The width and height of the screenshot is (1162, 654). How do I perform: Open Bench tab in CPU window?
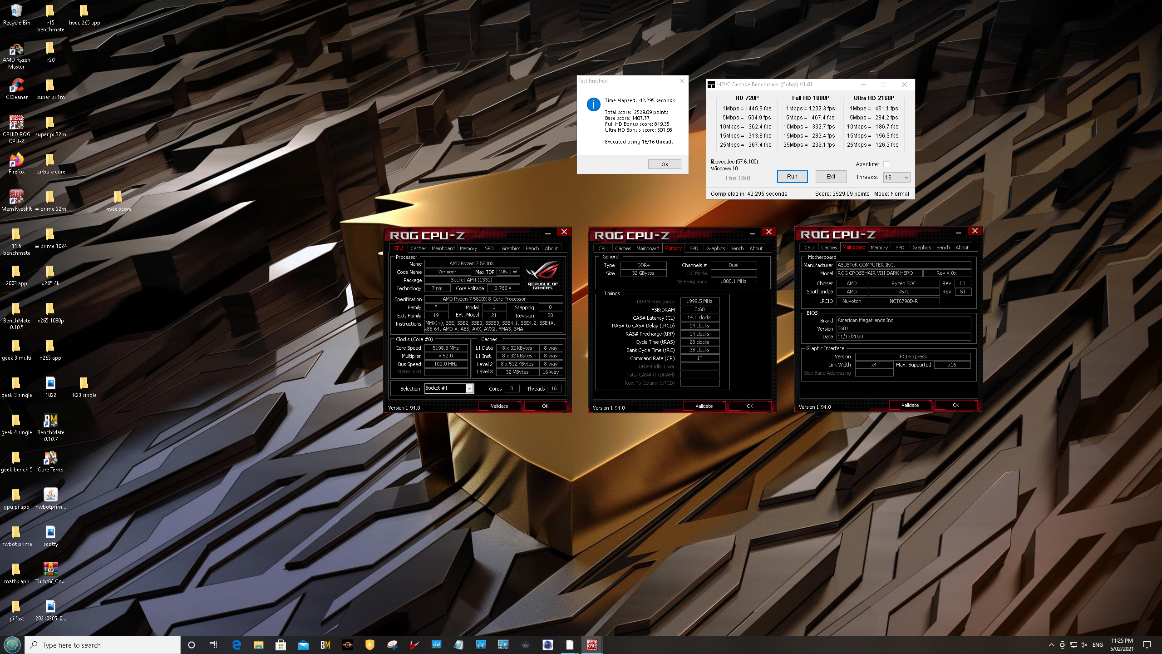pos(532,248)
